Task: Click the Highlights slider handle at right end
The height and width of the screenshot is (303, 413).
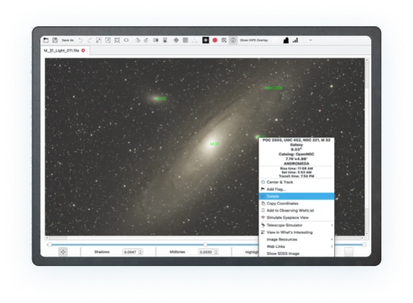Action: click(364, 245)
